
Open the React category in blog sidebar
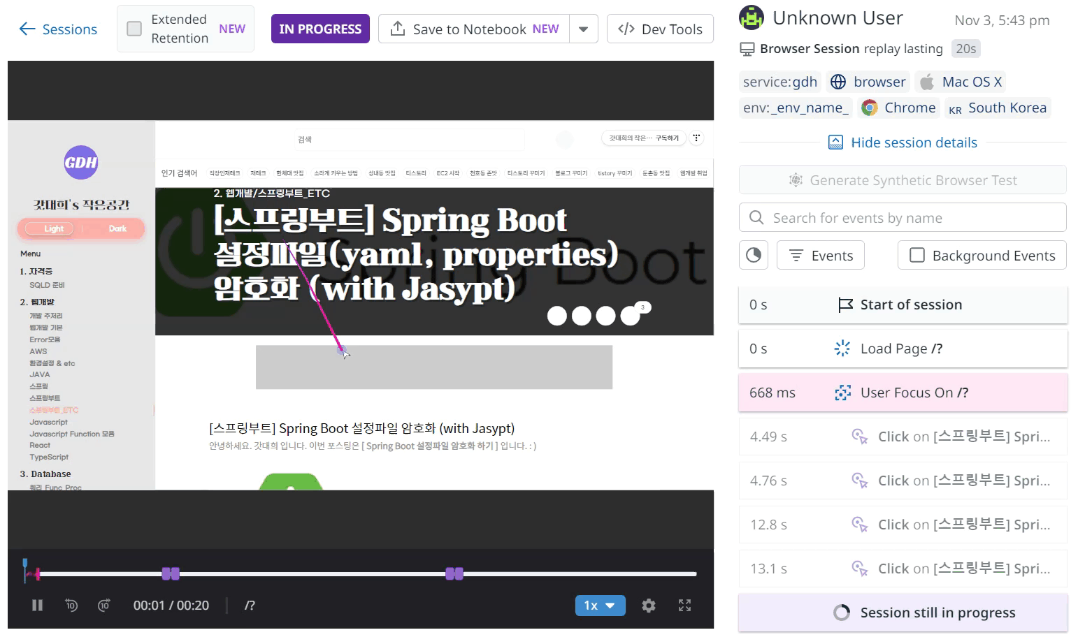tap(40, 445)
